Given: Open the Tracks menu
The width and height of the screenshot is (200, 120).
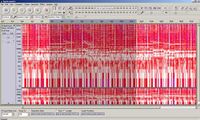Looking at the screenshot, I should [27, 4].
